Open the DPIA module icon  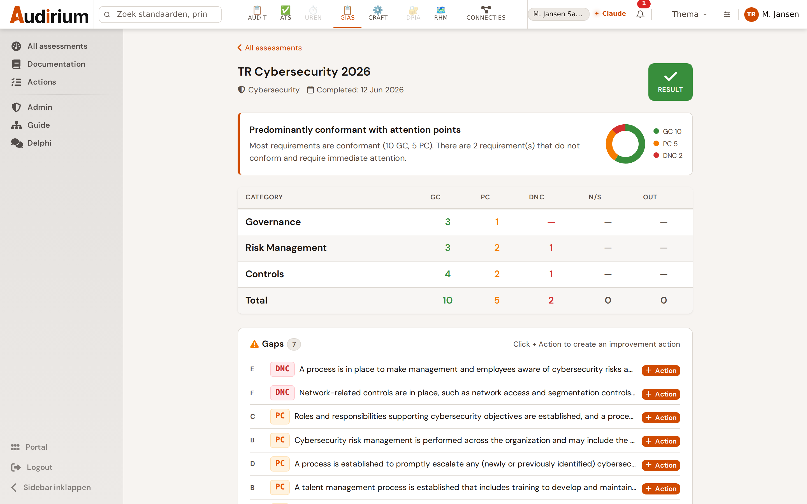(413, 14)
